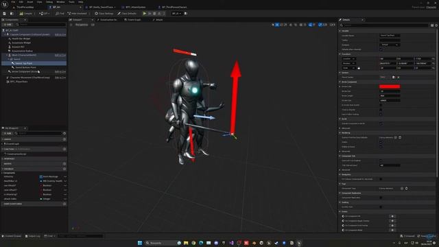This screenshot has width=439, height=247.
Task: Open Details property matrix grid icon
Action: (x=432, y=25)
